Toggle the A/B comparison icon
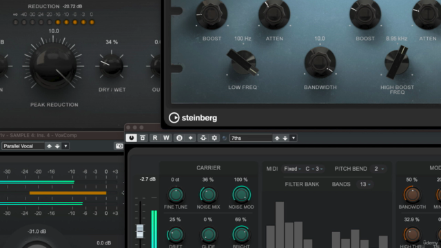 point(179,138)
